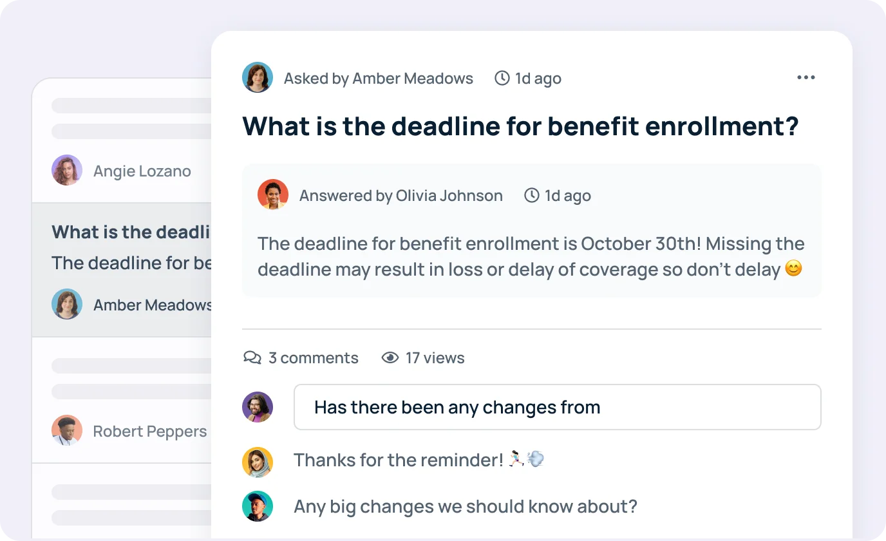Click Angie Lozano's avatar in the sidebar
This screenshot has height=541, width=886.
(67, 171)
